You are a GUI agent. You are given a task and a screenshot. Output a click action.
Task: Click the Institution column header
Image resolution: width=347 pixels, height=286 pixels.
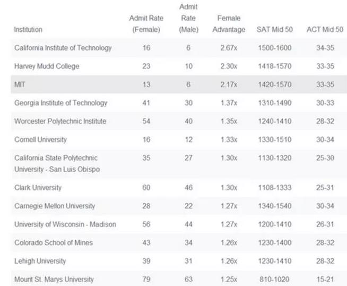click(x=28, y=30)
